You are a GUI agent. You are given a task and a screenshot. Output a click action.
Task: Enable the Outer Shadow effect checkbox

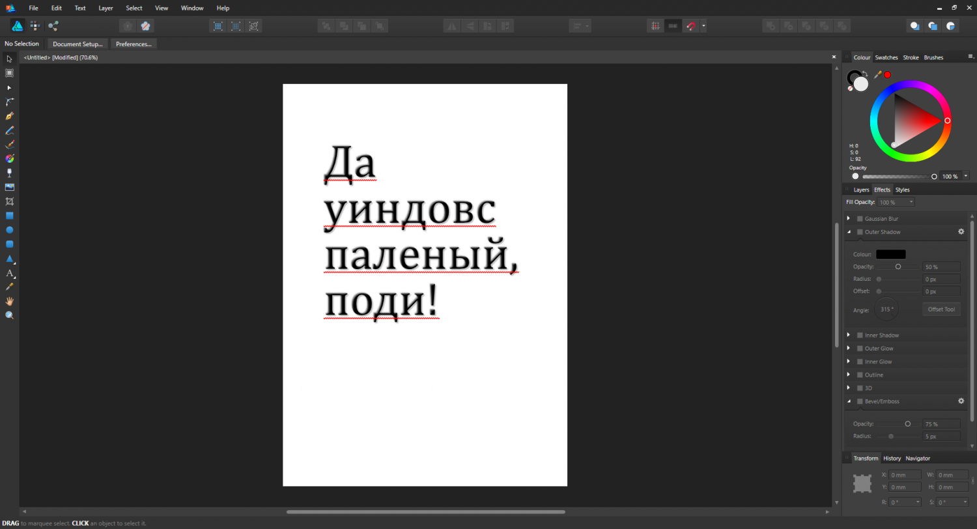pos(860,232)
